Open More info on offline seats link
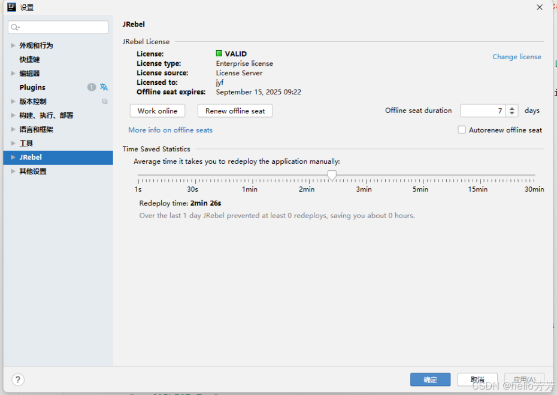This screenshot has height=395, width=557. 170,130
